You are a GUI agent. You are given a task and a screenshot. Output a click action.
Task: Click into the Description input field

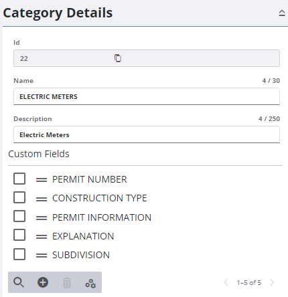(x=147, y=134)
